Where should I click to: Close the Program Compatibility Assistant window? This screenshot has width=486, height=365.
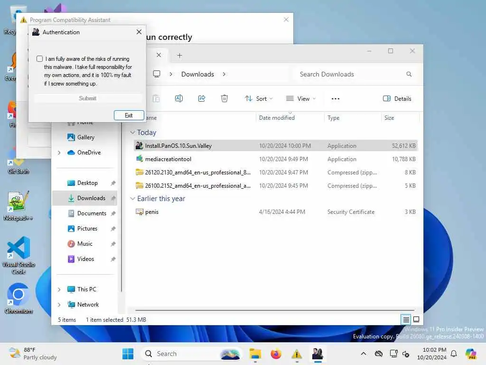tap(286, 19)
